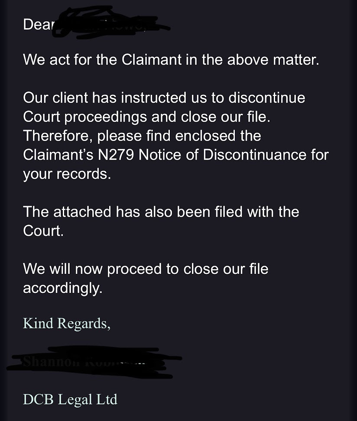Click the "N279" form reference
357x421 pixels.
(x=116, y=155)
